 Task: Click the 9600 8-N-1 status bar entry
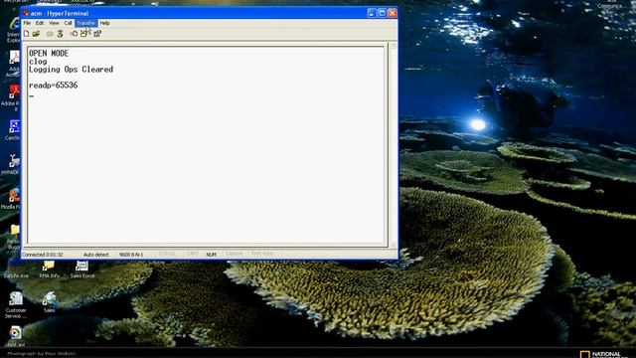point(131,255)
